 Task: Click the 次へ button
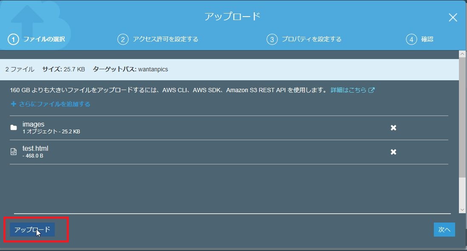[444, 229]
